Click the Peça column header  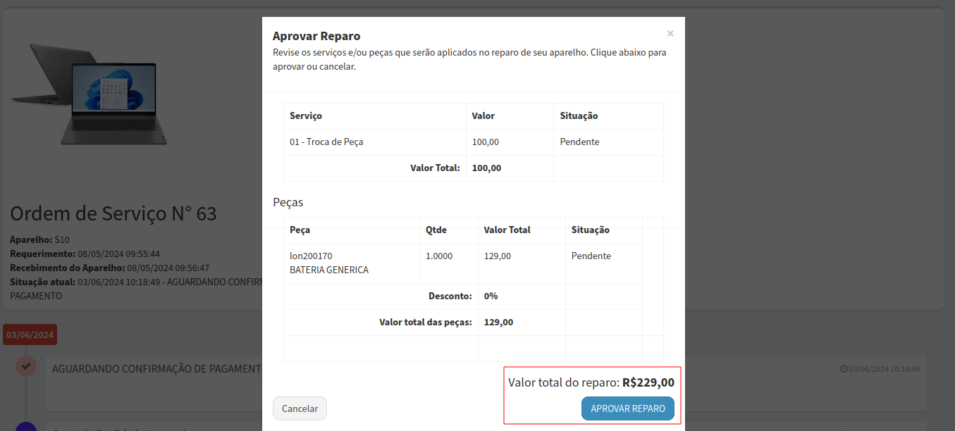(x=300, y=230)
